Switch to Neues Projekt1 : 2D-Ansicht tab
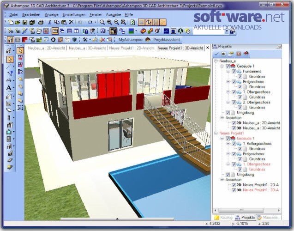 coord(132,48)
